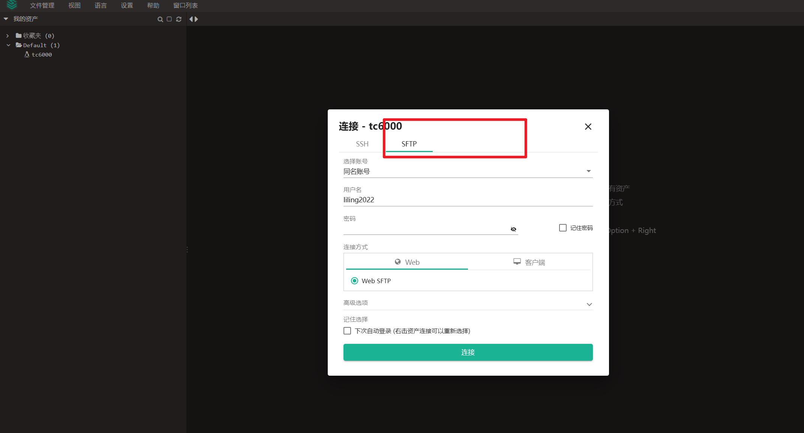Image resolution: width=804 pixels, height=433 pixels.
Task: Click the Linux penguin icon for tc6000
Action: (27, 55)
